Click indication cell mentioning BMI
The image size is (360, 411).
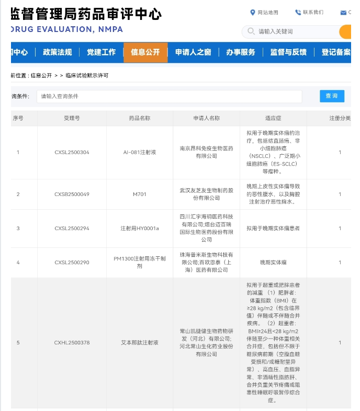coord(273,343)
